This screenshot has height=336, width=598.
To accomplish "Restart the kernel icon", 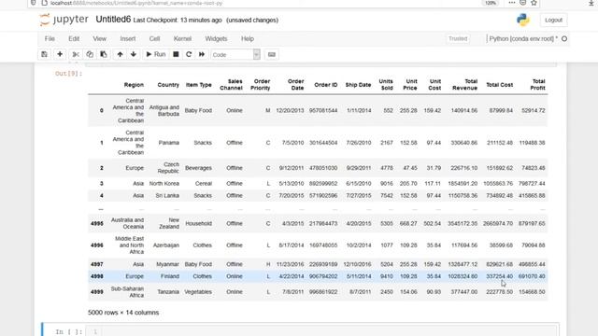I will point(189,54).
